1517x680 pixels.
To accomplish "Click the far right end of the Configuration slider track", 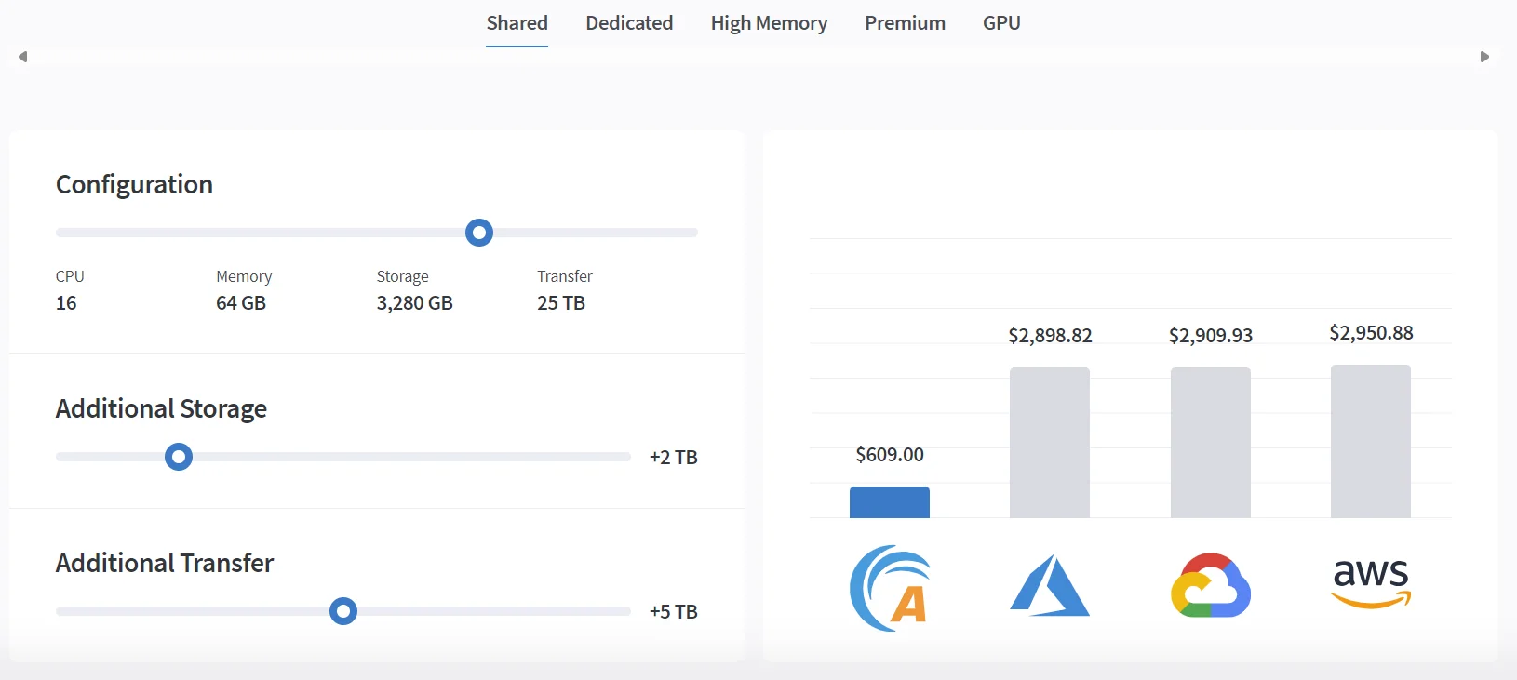I will 693,233.
